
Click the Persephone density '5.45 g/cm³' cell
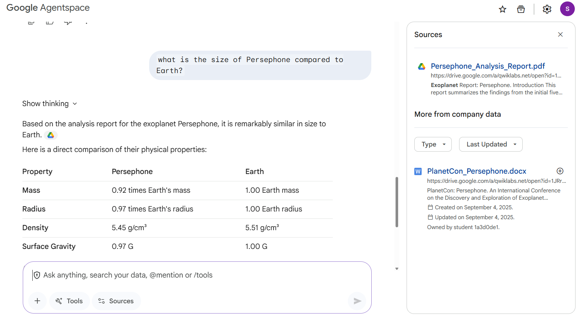[x=129, y=228]
